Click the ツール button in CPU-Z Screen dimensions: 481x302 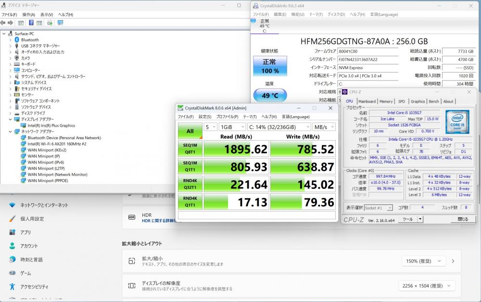(x=408, y=219)
